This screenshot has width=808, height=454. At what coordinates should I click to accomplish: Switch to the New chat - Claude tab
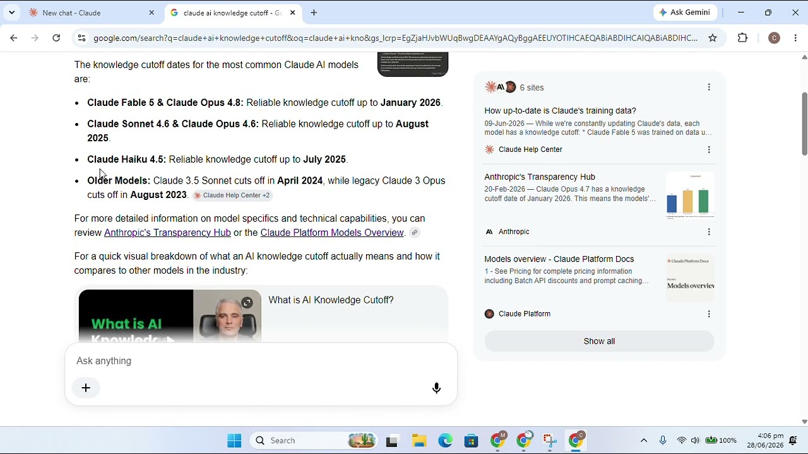[92, 13]
